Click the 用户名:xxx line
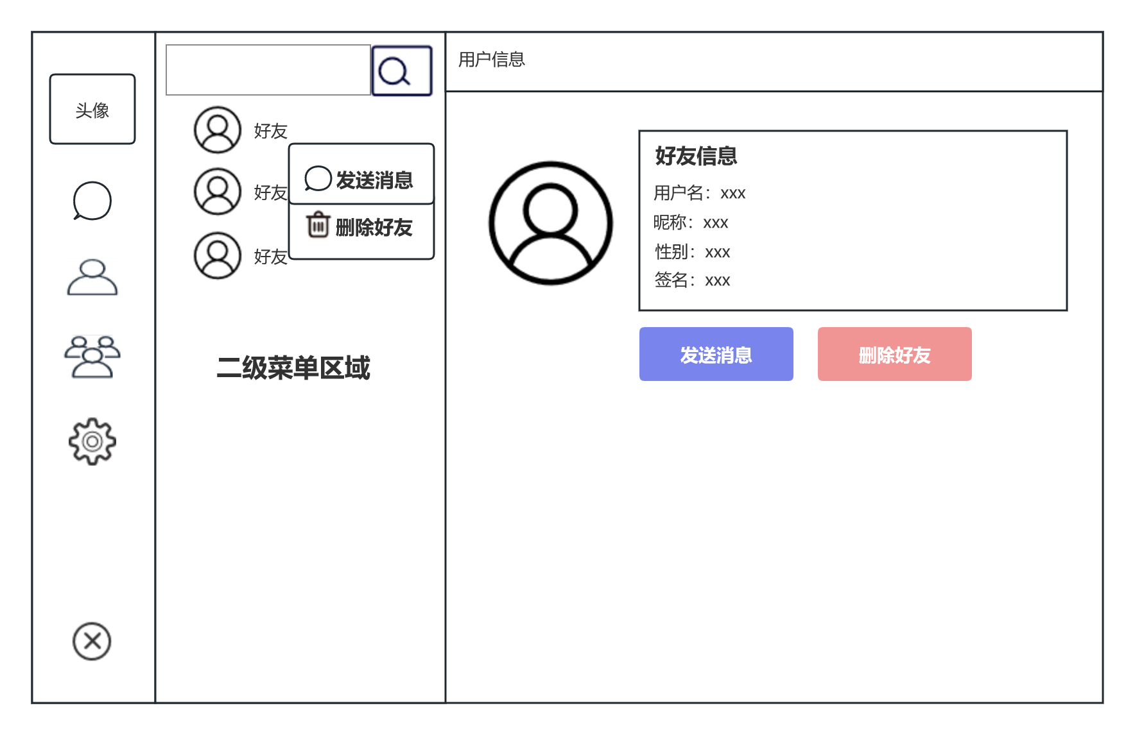Image resolution: width=1135 pixels, height=735 pixels. point(700,193)
